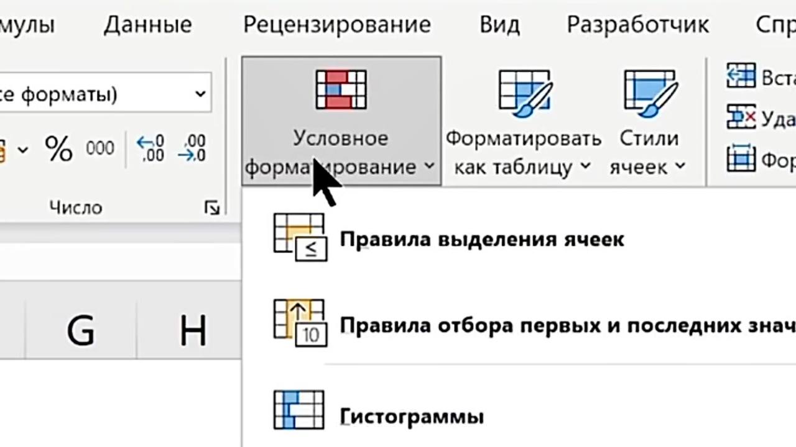This screenshot has width=796, height=447.
Task: Expand Форматировать как таблицу dropdown arrow
Action: (585, 167)
